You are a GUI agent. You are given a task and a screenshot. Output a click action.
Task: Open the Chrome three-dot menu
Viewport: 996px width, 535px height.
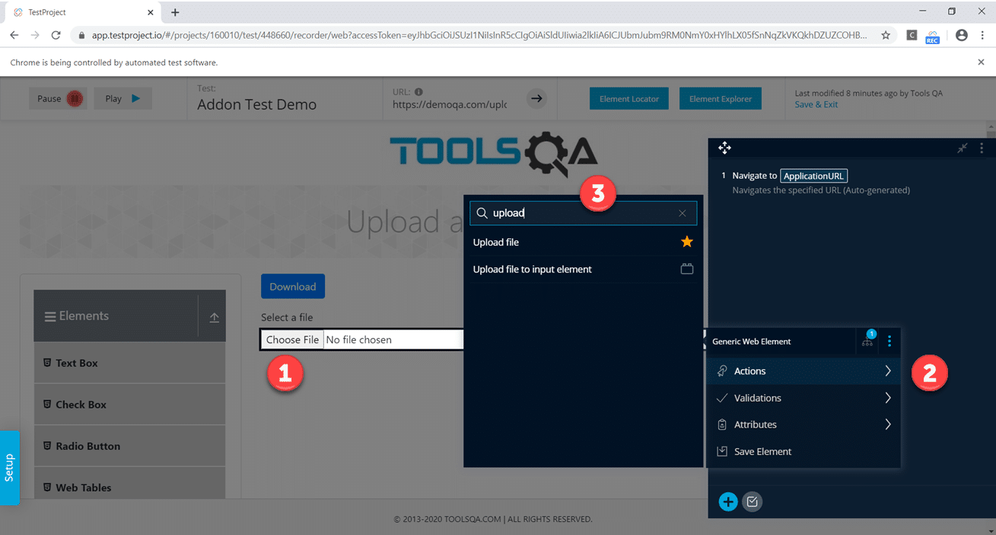point(982,35)
